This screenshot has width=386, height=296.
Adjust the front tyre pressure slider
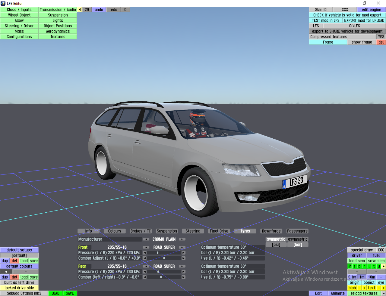pos(164,253)
